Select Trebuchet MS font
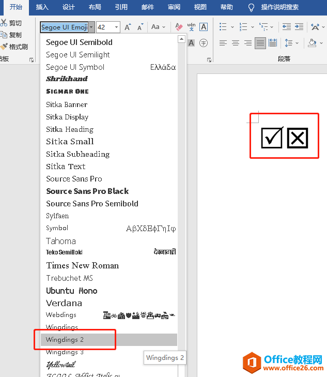Viewport: 327px width, 377px height. tap(109, 278)
